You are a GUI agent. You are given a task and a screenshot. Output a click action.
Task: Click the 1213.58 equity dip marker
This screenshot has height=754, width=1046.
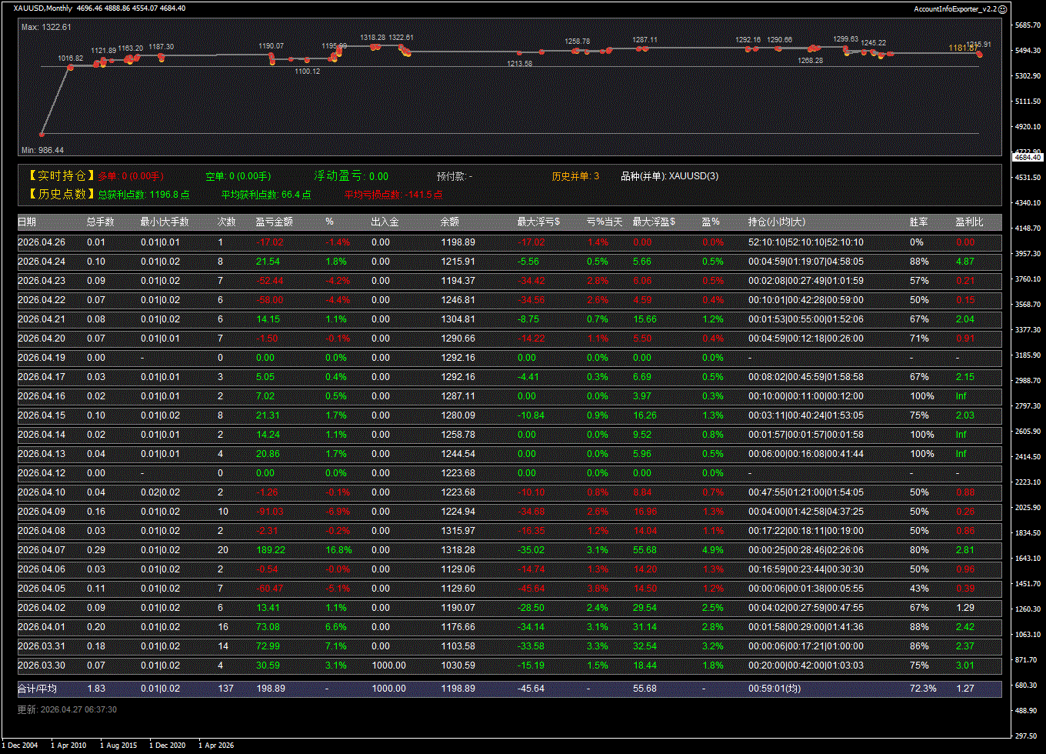pyautogui.click(x=519, y=64)
